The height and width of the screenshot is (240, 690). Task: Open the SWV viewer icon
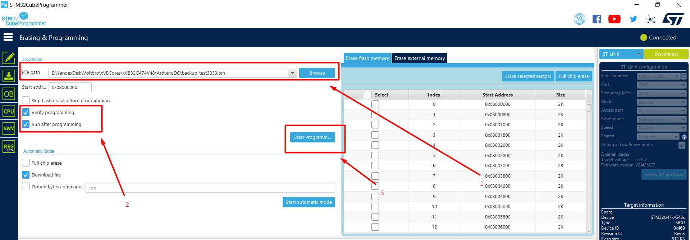point(9,128)
